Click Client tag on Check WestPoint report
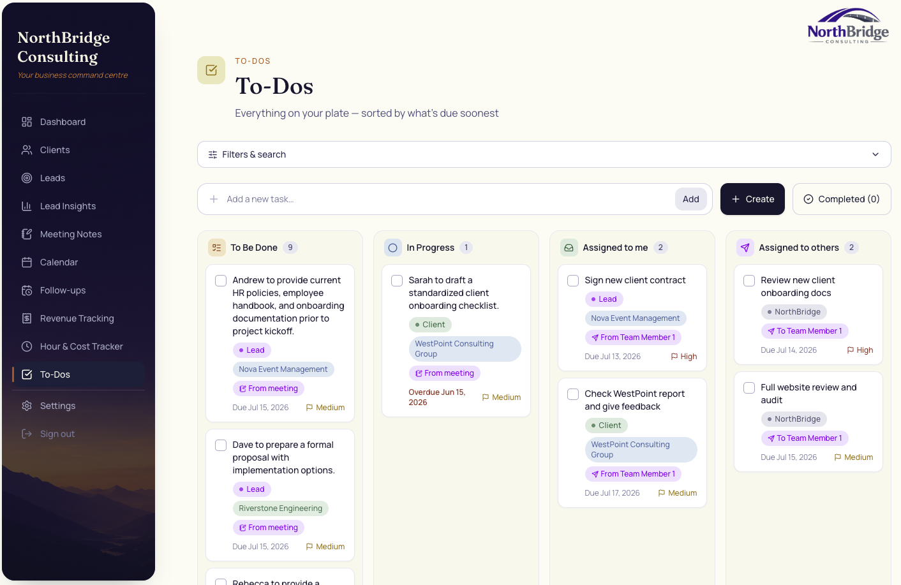This screenshot has width=901, height=585. 607,426
